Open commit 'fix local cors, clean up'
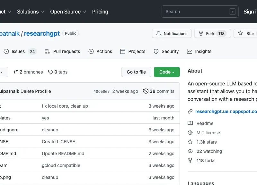257x185 pixels. point(65,106)
